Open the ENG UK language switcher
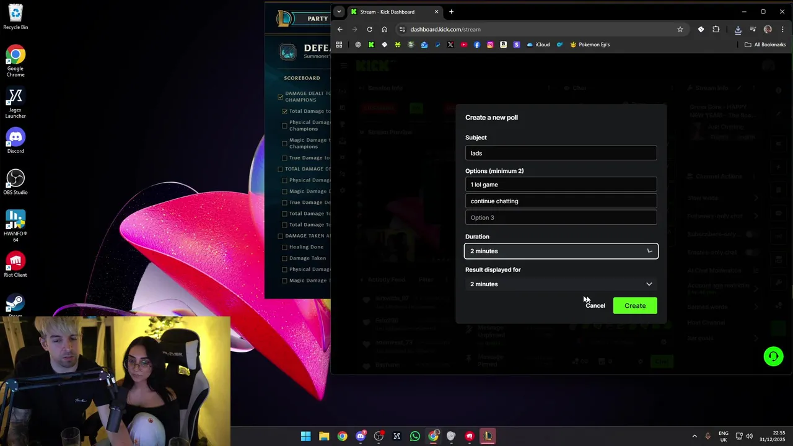 (x=724, y=436)
